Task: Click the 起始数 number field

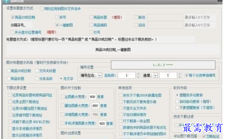Action: (126, 75)
